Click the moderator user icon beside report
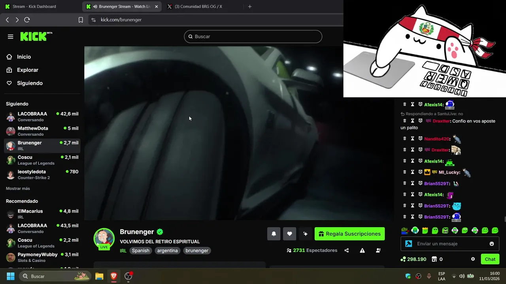The image size is (506, 284). 378,250
